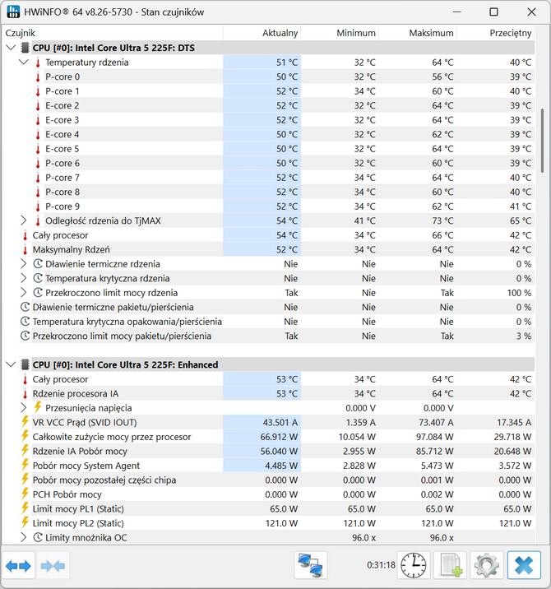Expand Przekroczono limit mocy rdzenia row
The image size is (551, 589).
(24, 293)
